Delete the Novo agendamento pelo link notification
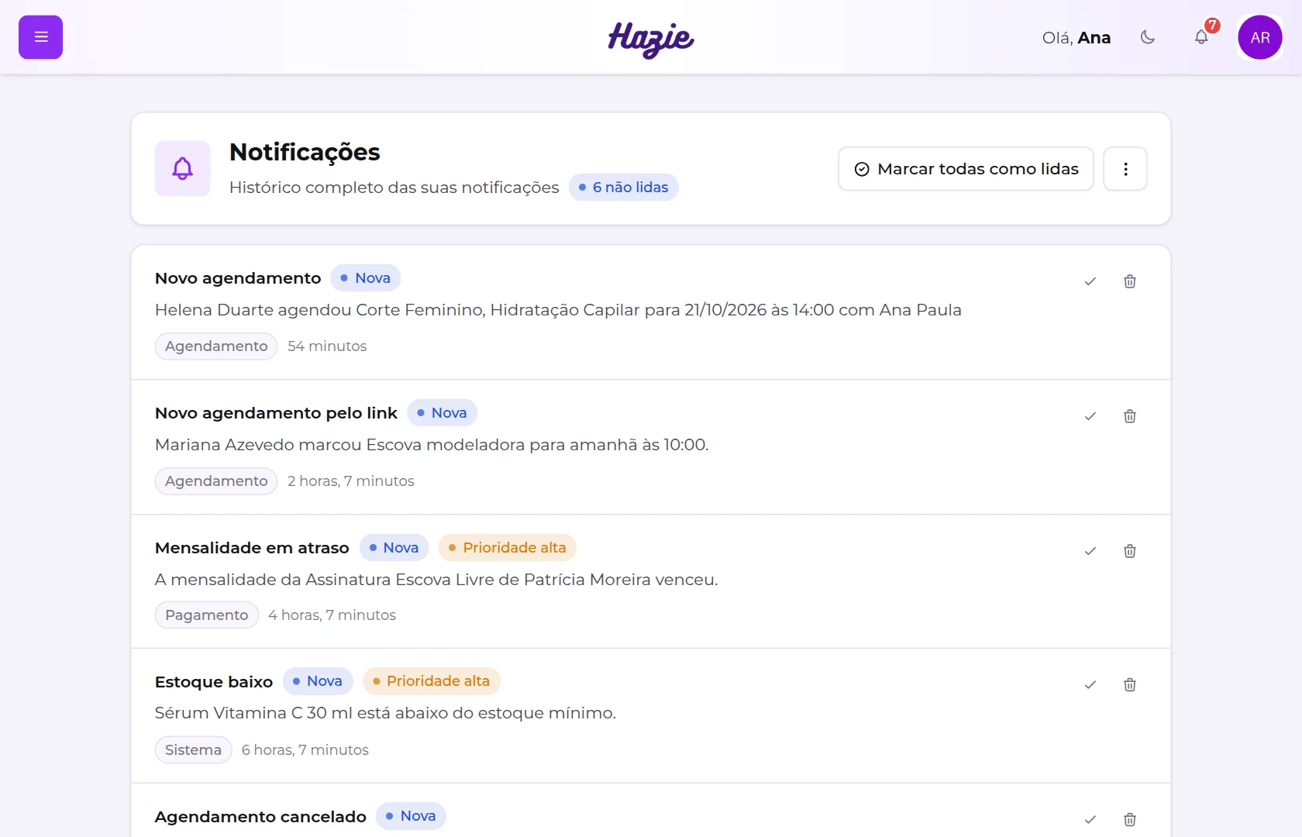The height and width of the screenshot is (837, 1302). (1130, 416)
